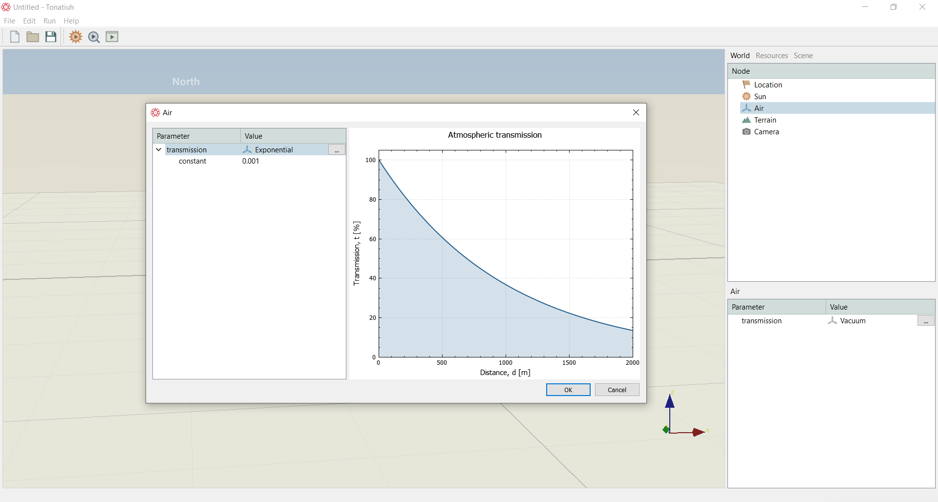The height and width of the screenshot is (502, 938).
Task: Open the Vacuum transmission selector button
Action: tap(926, 321)
